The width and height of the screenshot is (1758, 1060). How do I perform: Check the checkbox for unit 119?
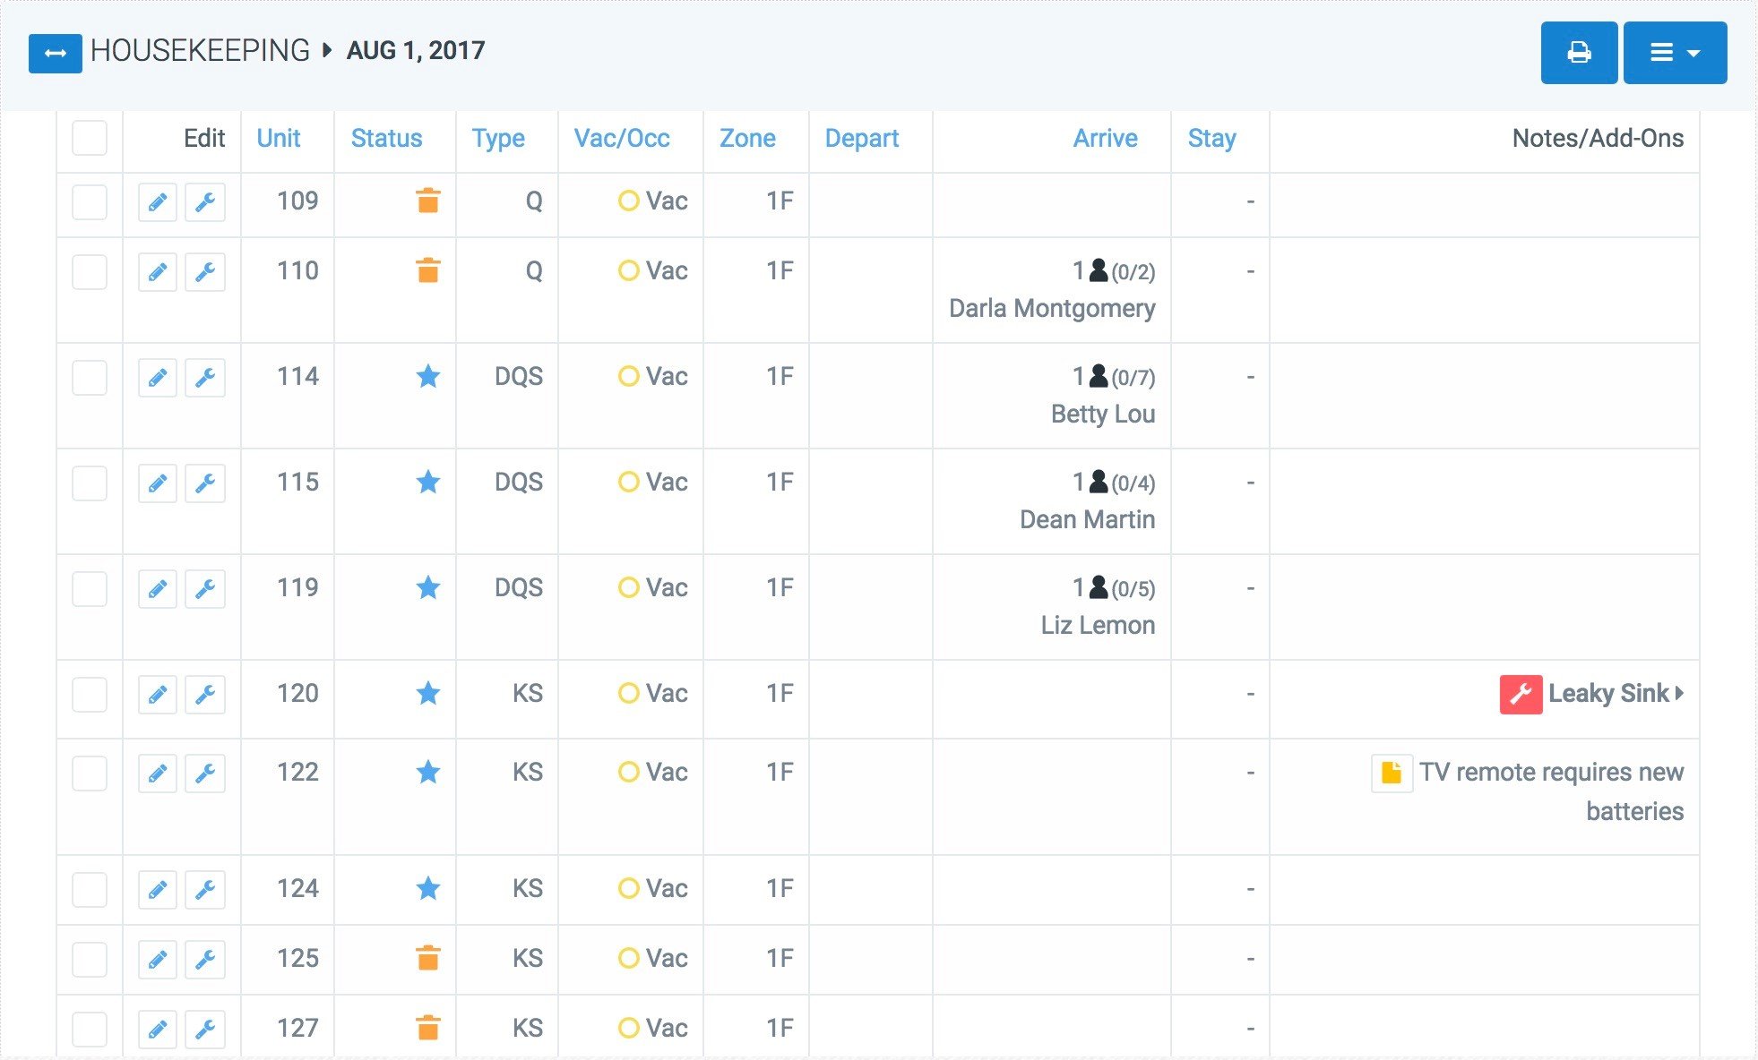tap(90, 588)
